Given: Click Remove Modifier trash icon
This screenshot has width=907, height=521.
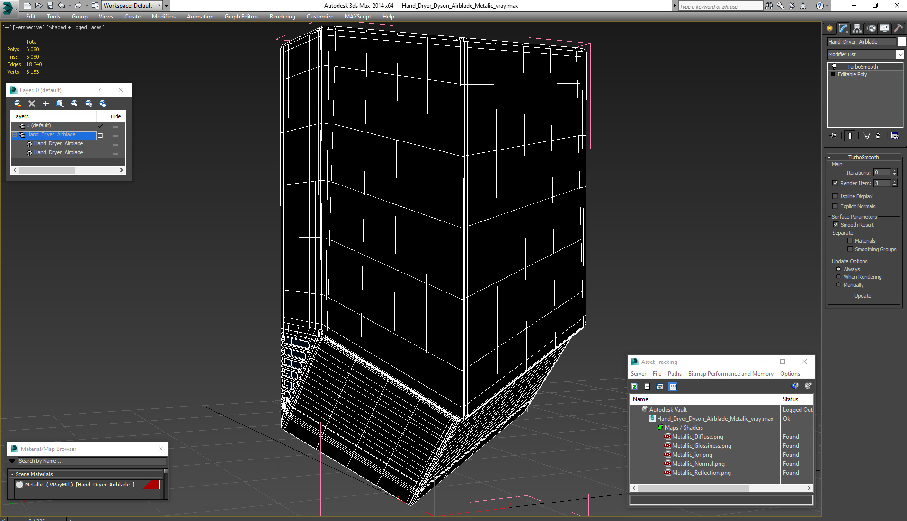Looking at the screenshot, I should coord(878,136).
